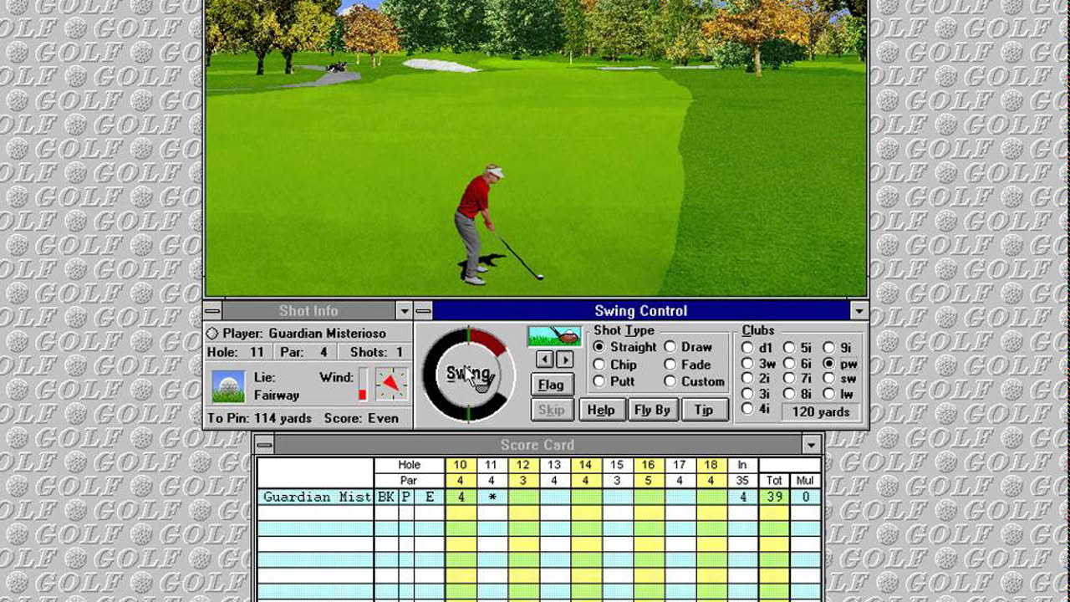
Task: Select the Custom shot type
Action: pos(694,381)
